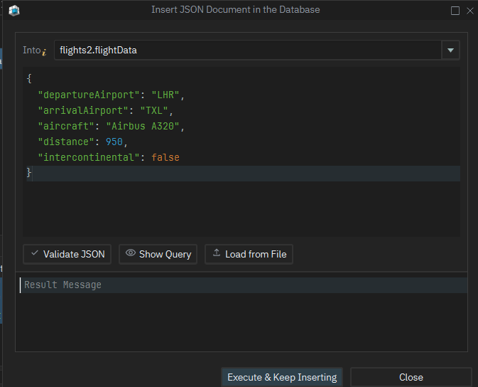Click the Show Query button

158,254
